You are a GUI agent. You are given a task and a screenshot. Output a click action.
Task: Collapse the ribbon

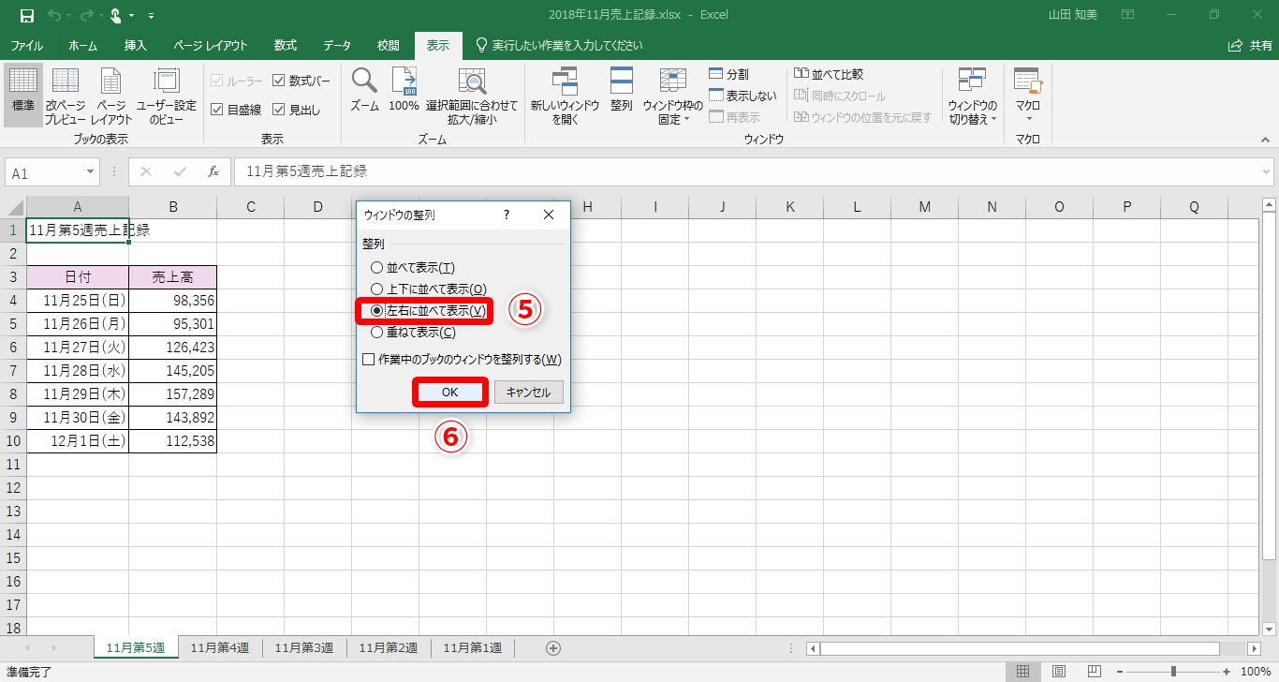coord(1267,139)
